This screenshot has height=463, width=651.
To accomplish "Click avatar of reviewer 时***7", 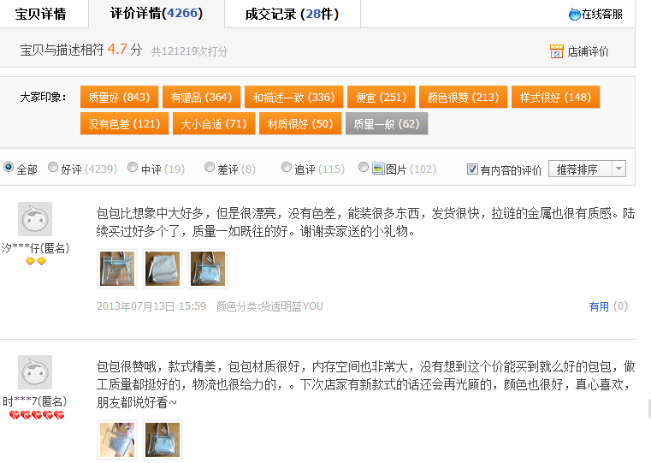I will pos(35,372).
